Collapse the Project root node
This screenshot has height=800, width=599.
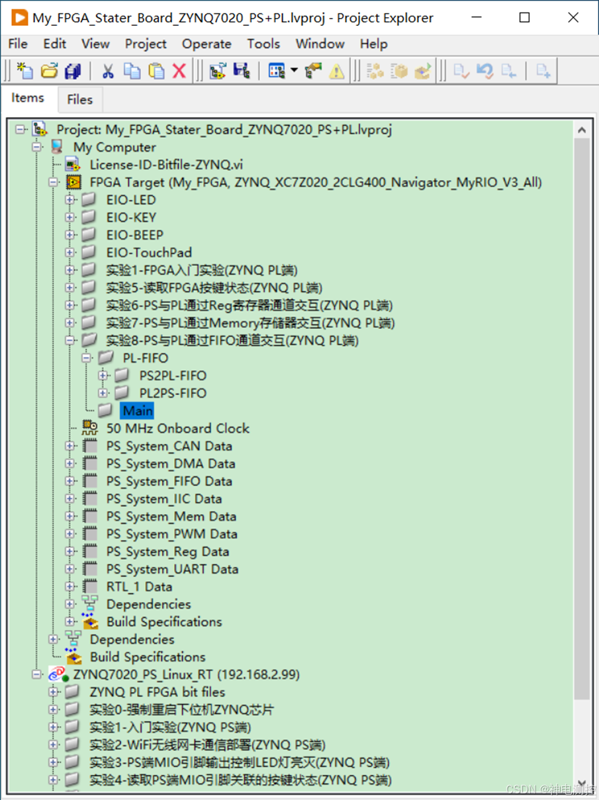(x=20, y=130)
